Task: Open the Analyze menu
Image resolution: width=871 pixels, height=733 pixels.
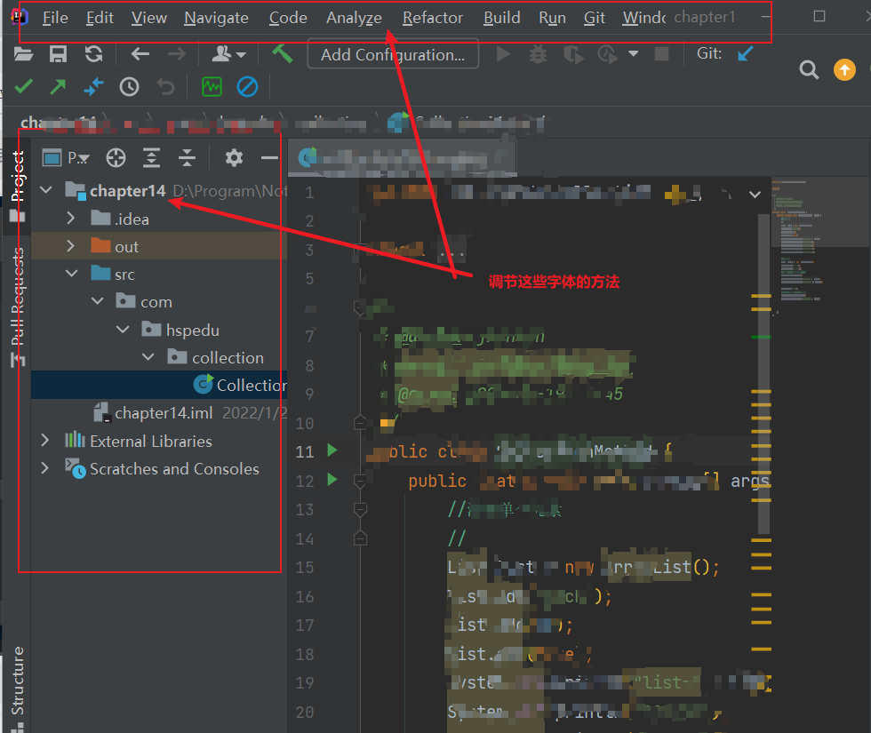Action: 354,18
